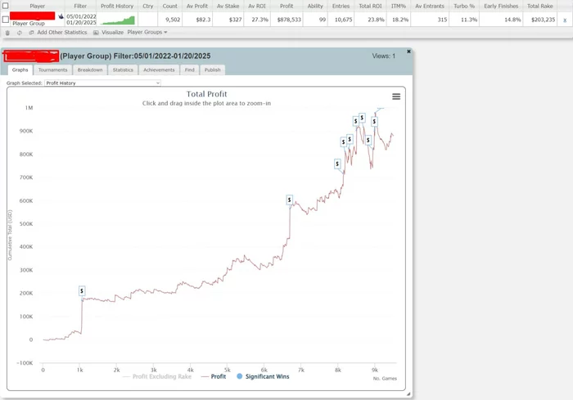The height and width of the screenshot is (400, 573).
Task: Click the 14.8% Early Finishes value
Action: pos(512,20)
